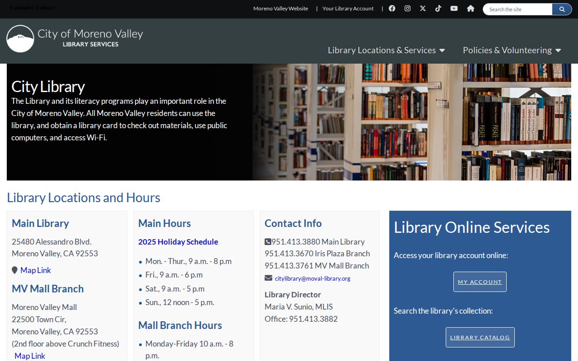Open the library's Facebook page icon
Viewport: 578px width, 361px height.
click(392, 8)
